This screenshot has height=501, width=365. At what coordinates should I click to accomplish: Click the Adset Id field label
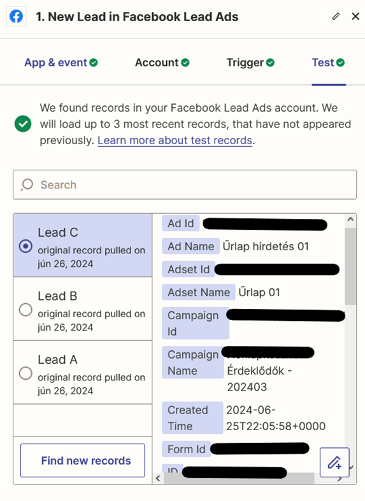point(189,269)
